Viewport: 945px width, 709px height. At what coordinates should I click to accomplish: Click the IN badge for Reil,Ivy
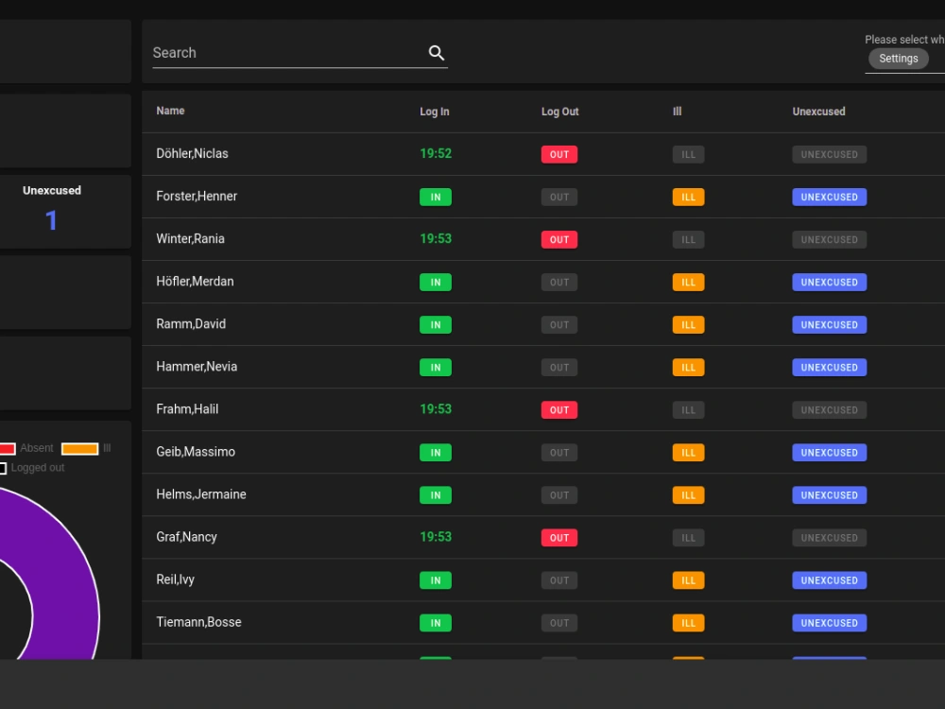click(435, 579)
